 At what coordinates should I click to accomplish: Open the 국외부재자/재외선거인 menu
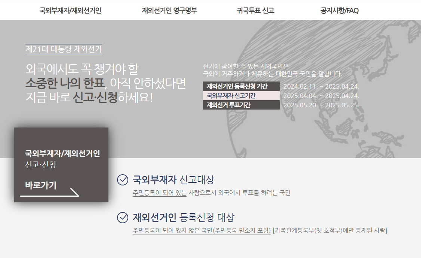(x=70, y=10)
